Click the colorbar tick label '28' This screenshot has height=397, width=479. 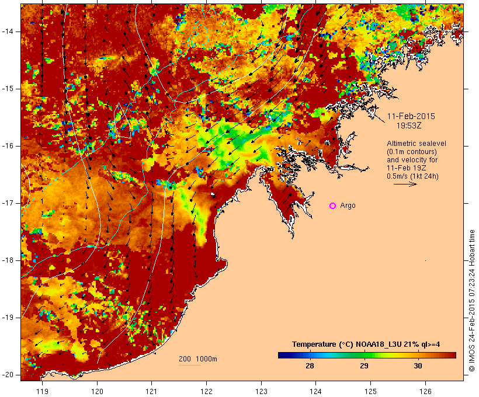[310, 366]
